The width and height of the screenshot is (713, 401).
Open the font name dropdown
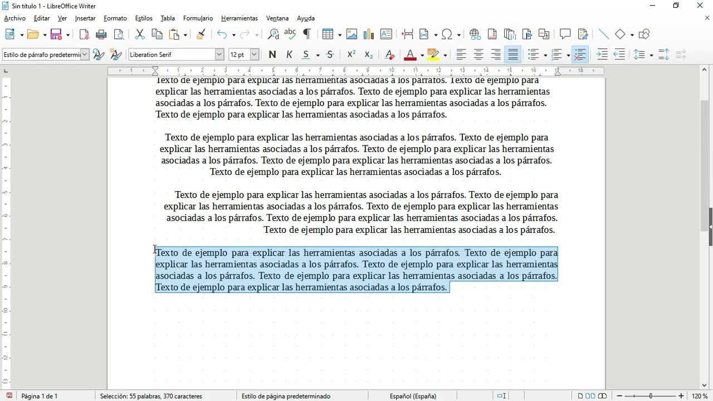pyautogui.click(x=219, y=55)
